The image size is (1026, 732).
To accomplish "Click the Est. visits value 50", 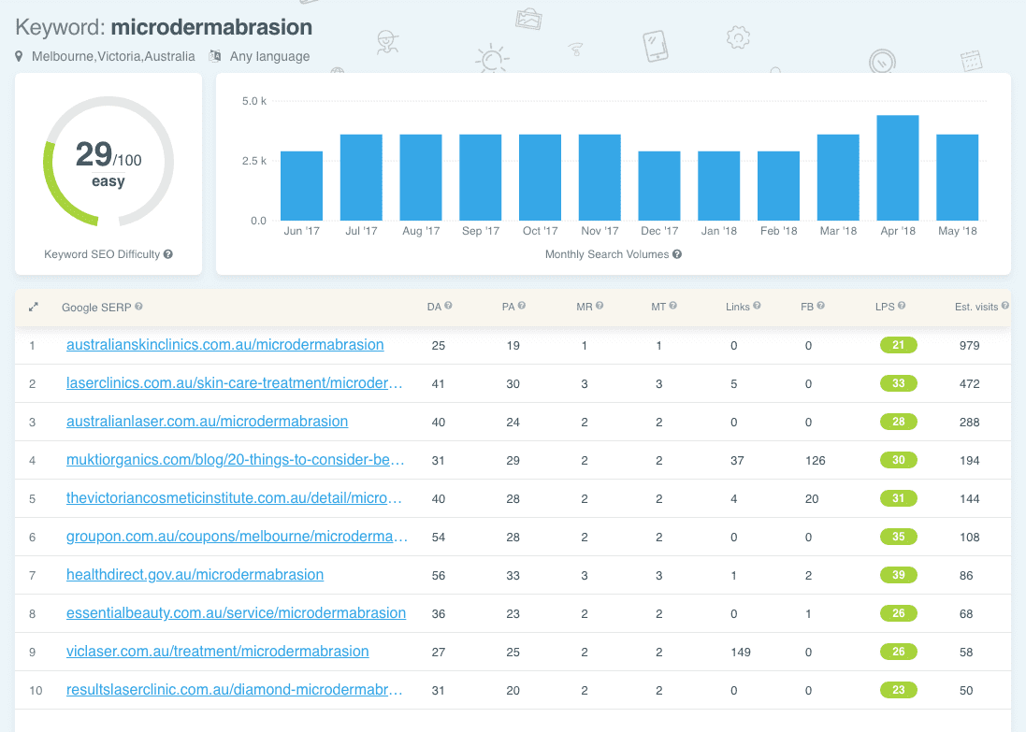I will (966, 690).
